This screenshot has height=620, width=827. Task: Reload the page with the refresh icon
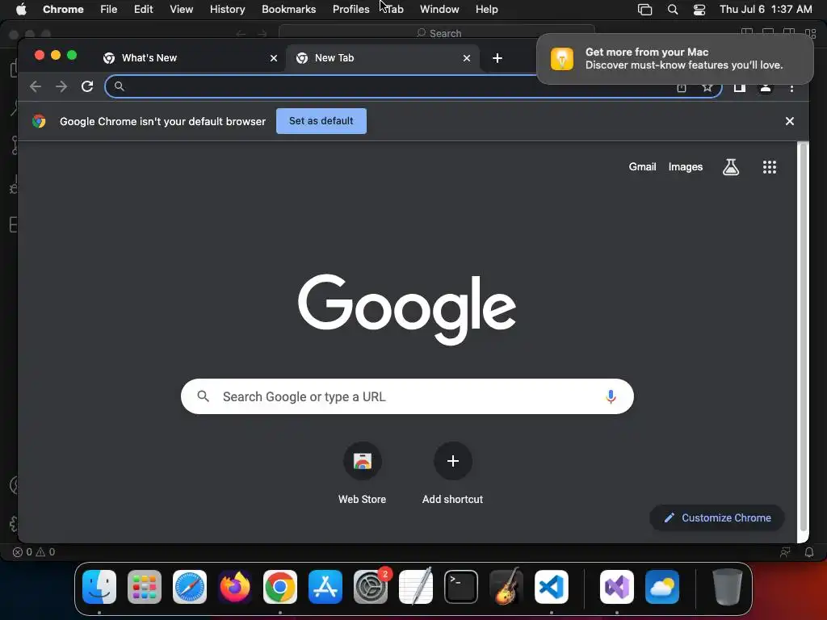[87, 86]
